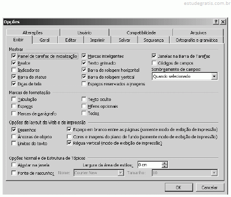
Task: Enable Espaços reservados a imagens
Action: click(x=84, y=84)
